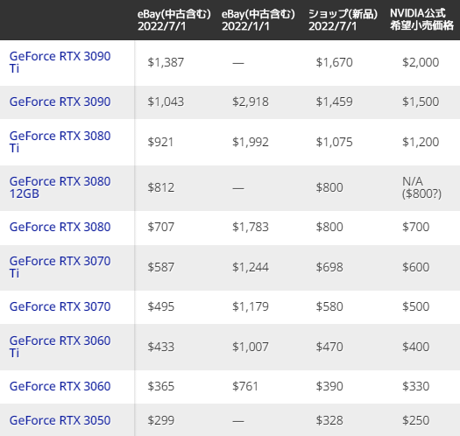Screen dimensions: 460x436
Task: Open the GeForce RTX 3080 Ti link
Action: pyautogui.click(x=60, y=142)
